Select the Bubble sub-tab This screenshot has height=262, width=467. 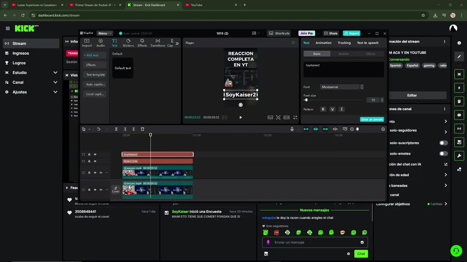tap(344, 53)
